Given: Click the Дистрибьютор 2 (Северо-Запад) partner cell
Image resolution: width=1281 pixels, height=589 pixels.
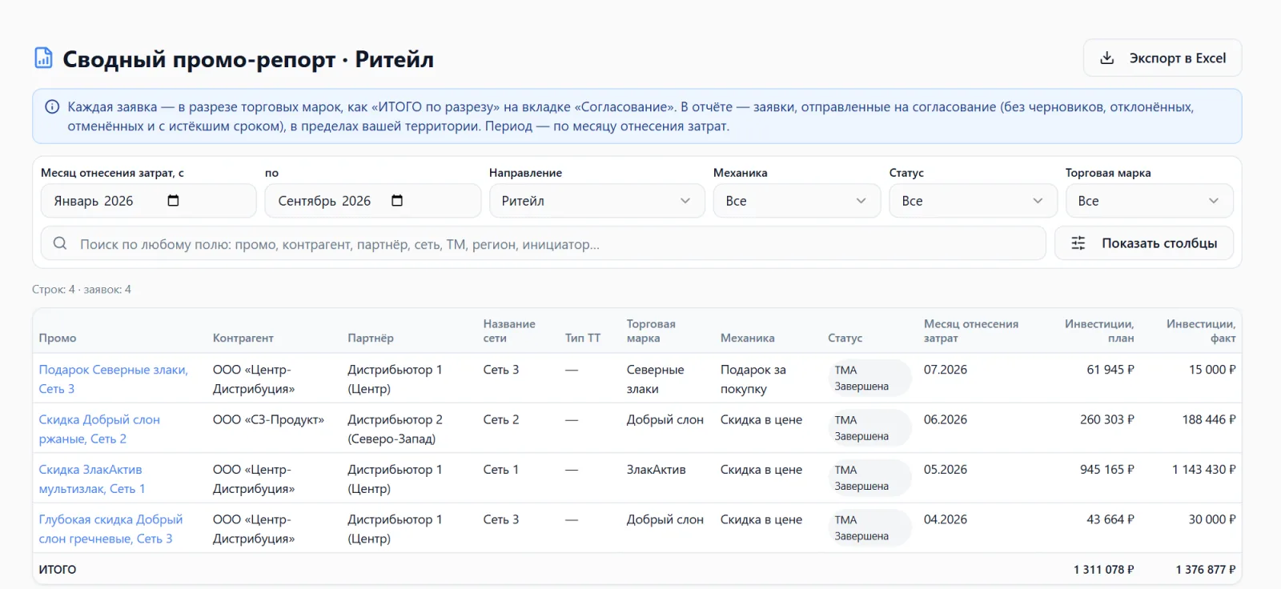Looking at the screenshot, I should click(x=395, y=429).
